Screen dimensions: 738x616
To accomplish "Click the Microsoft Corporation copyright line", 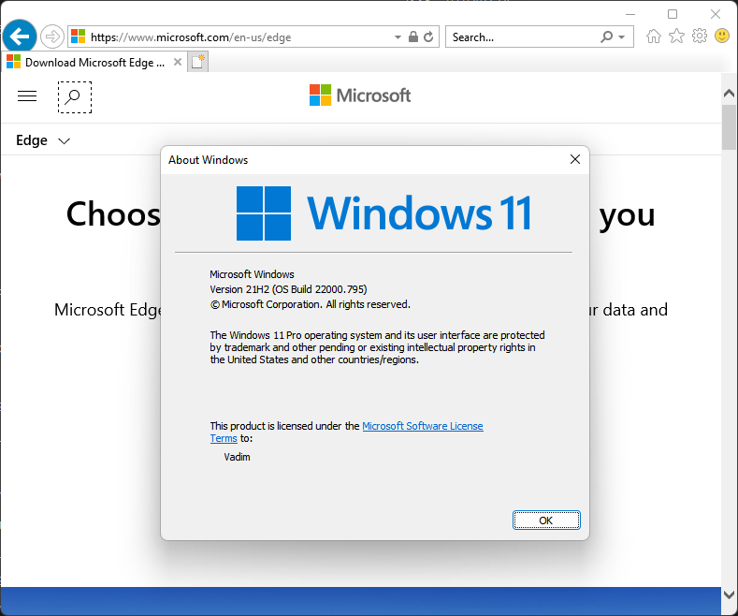I will [x=311, y=304].
